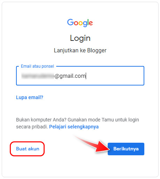Focus the Email atau ponsel input field
The image size is (160, 179).
point(80,76)
